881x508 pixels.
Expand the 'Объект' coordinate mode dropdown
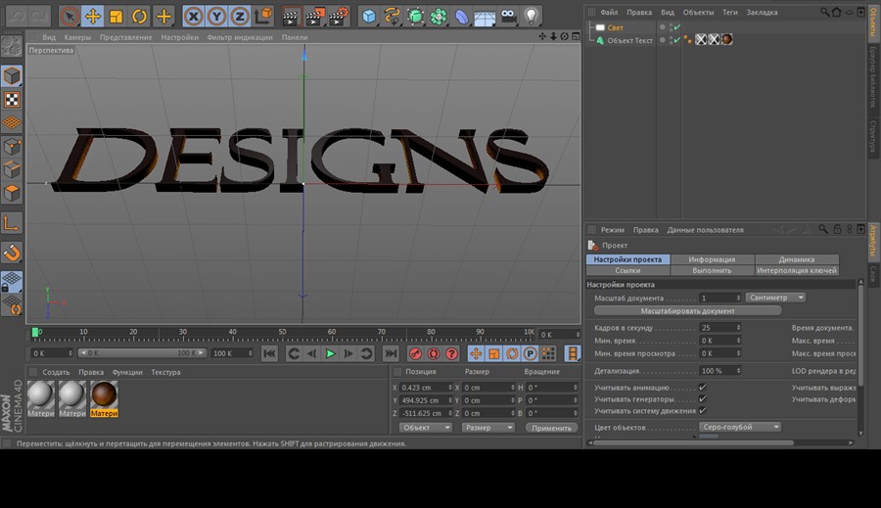click(426, 428)
